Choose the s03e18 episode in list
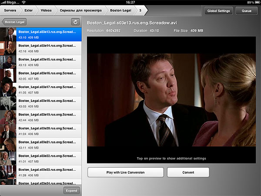The image size is (261, 196). pos(48,103)
